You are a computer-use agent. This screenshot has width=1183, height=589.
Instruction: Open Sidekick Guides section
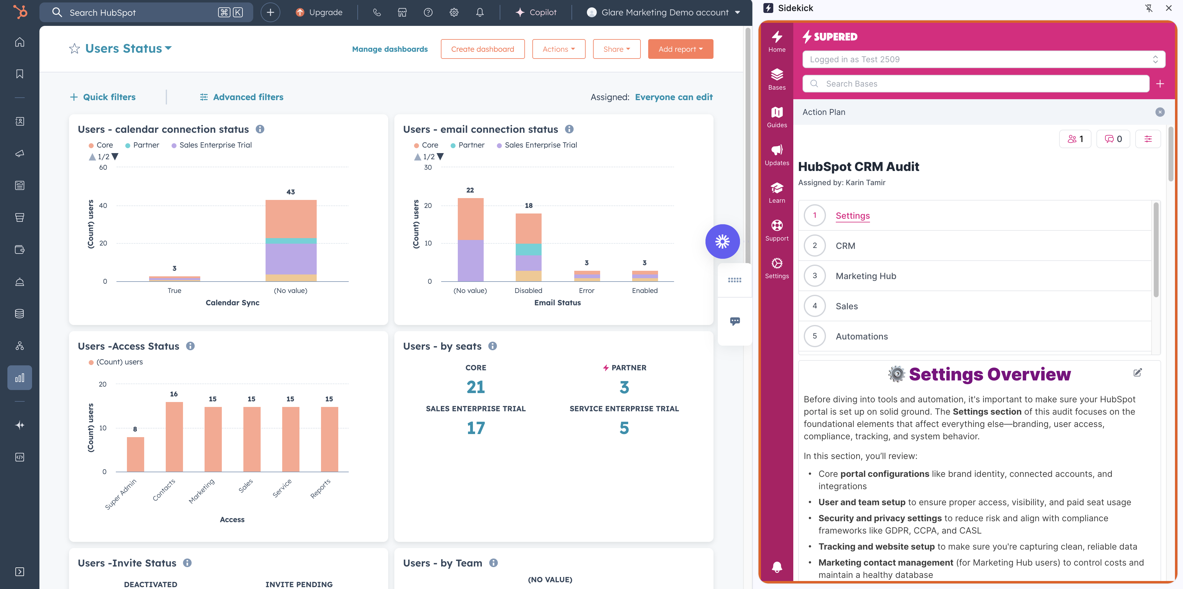pyautogui.click(x=777, y=117)
